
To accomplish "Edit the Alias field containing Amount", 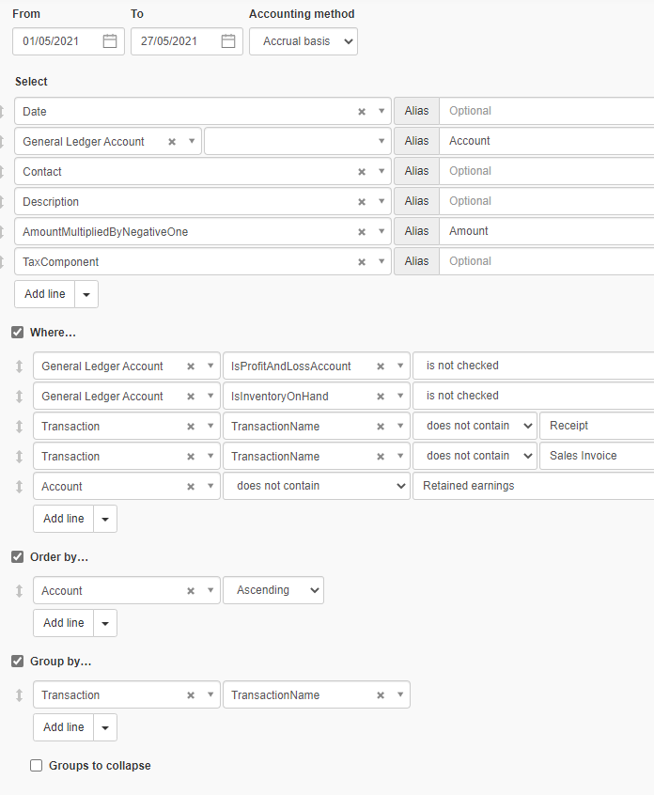I will (547, 231).
